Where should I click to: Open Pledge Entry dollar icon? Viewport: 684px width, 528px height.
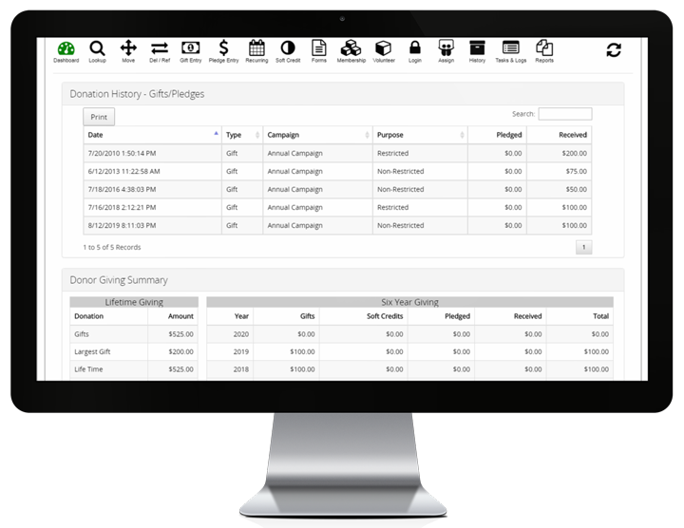(x=224, y=52)
